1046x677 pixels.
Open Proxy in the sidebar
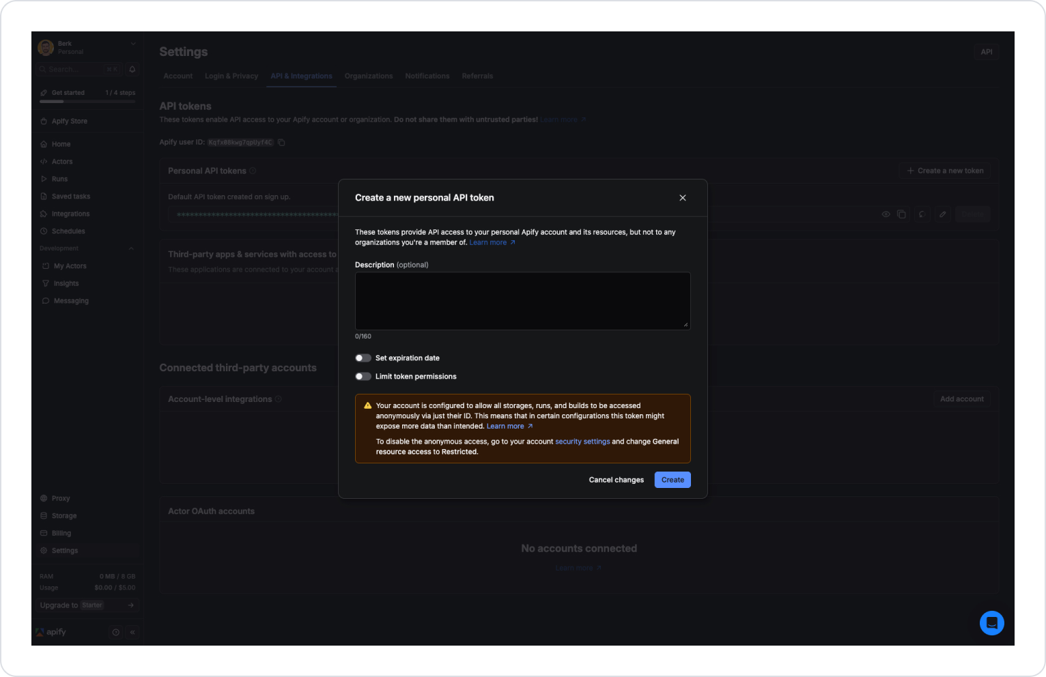click(x=61, y=499)
